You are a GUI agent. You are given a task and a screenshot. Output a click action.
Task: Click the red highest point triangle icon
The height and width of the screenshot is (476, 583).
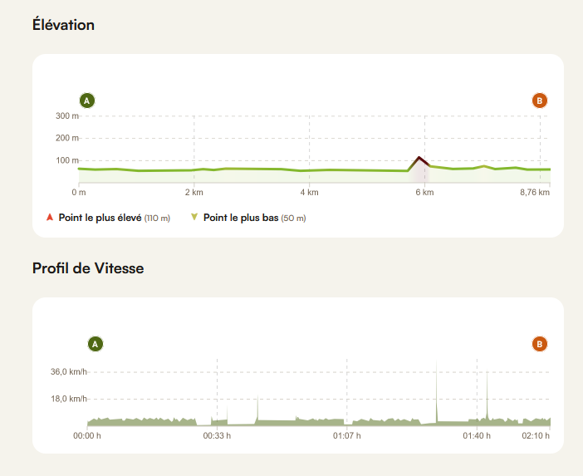point(50,218)
